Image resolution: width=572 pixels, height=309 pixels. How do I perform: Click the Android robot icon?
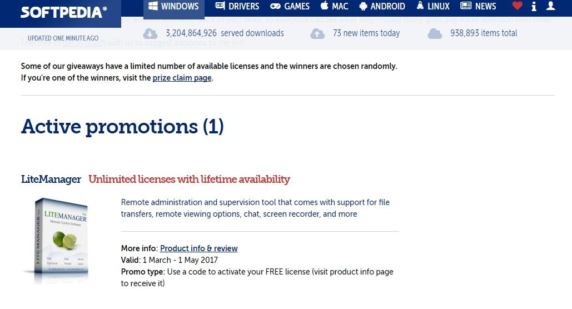click(363, 6)
